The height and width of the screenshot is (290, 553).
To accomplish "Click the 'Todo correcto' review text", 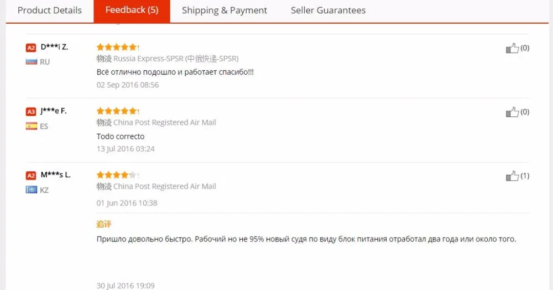I will [121, 136].
